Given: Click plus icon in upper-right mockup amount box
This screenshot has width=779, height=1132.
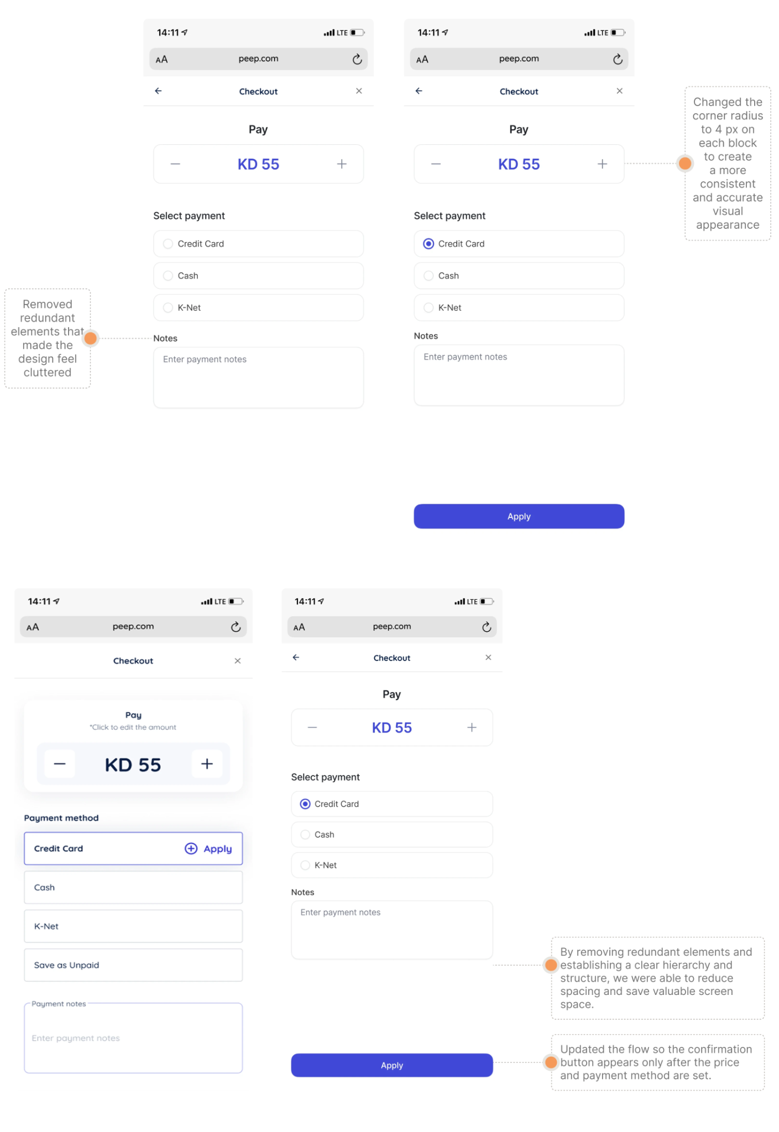Looking at the screenshot, I should click(x=602, y=164).
